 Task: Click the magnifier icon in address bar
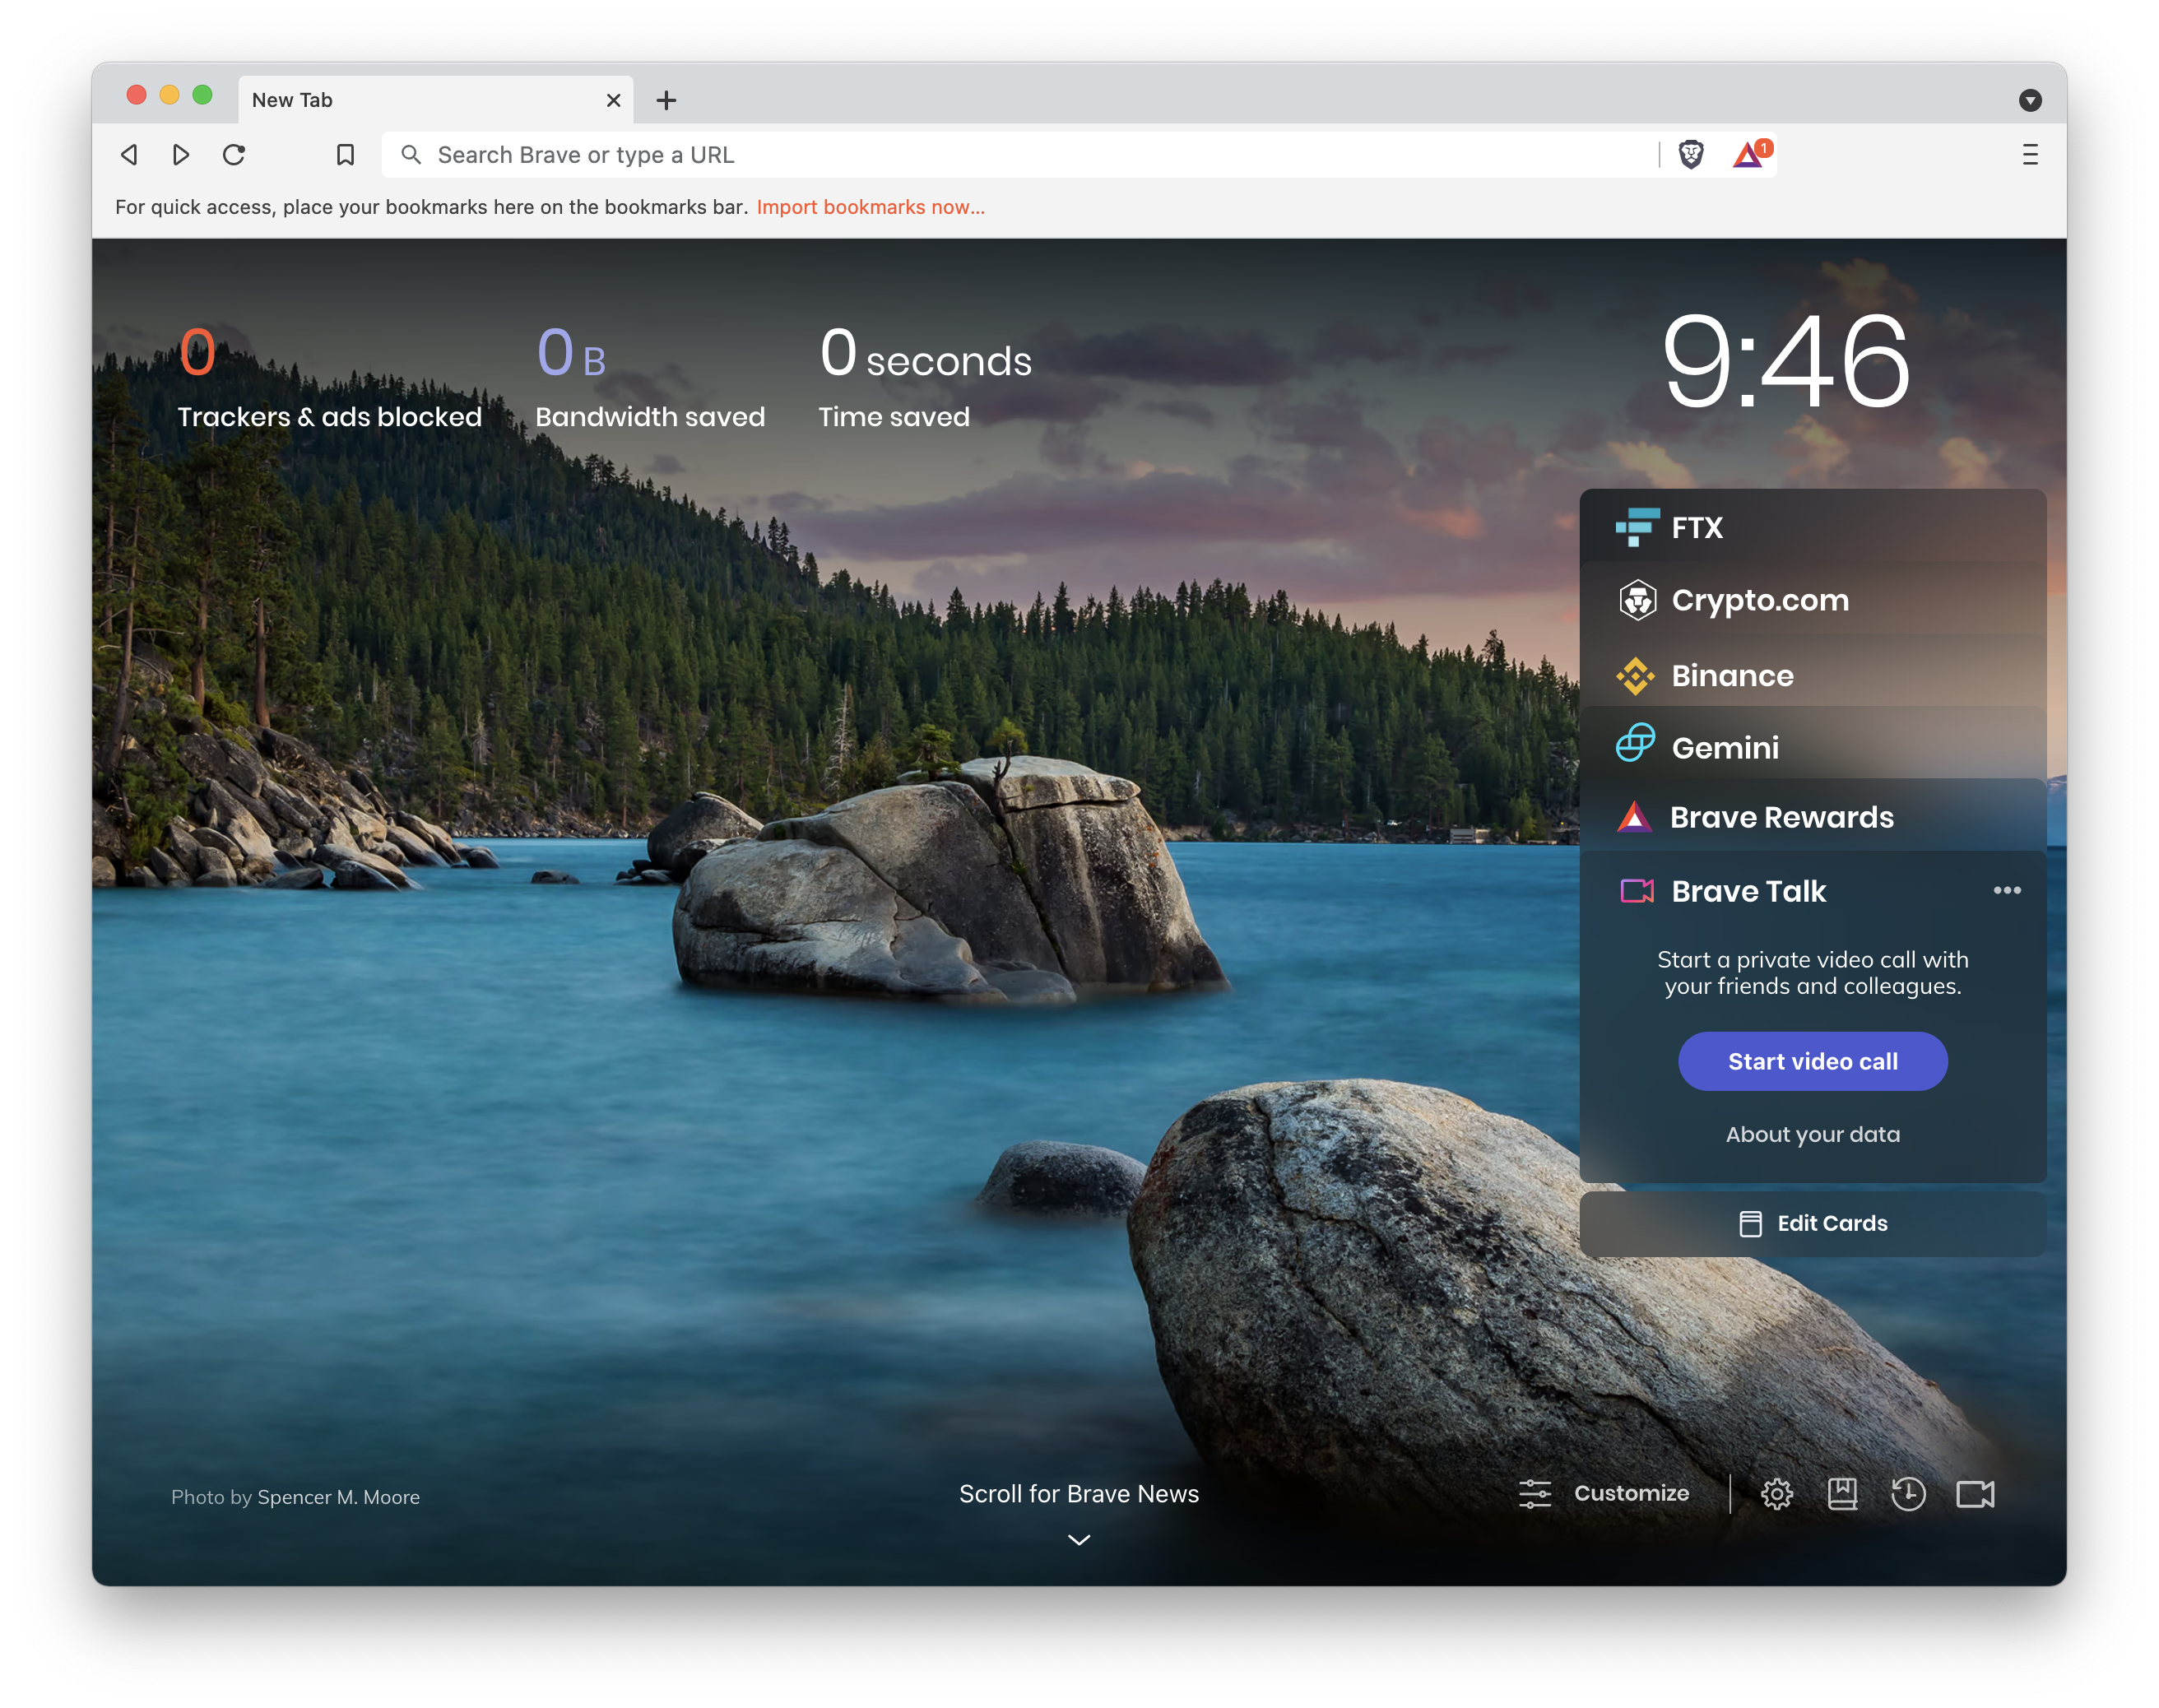410,155
